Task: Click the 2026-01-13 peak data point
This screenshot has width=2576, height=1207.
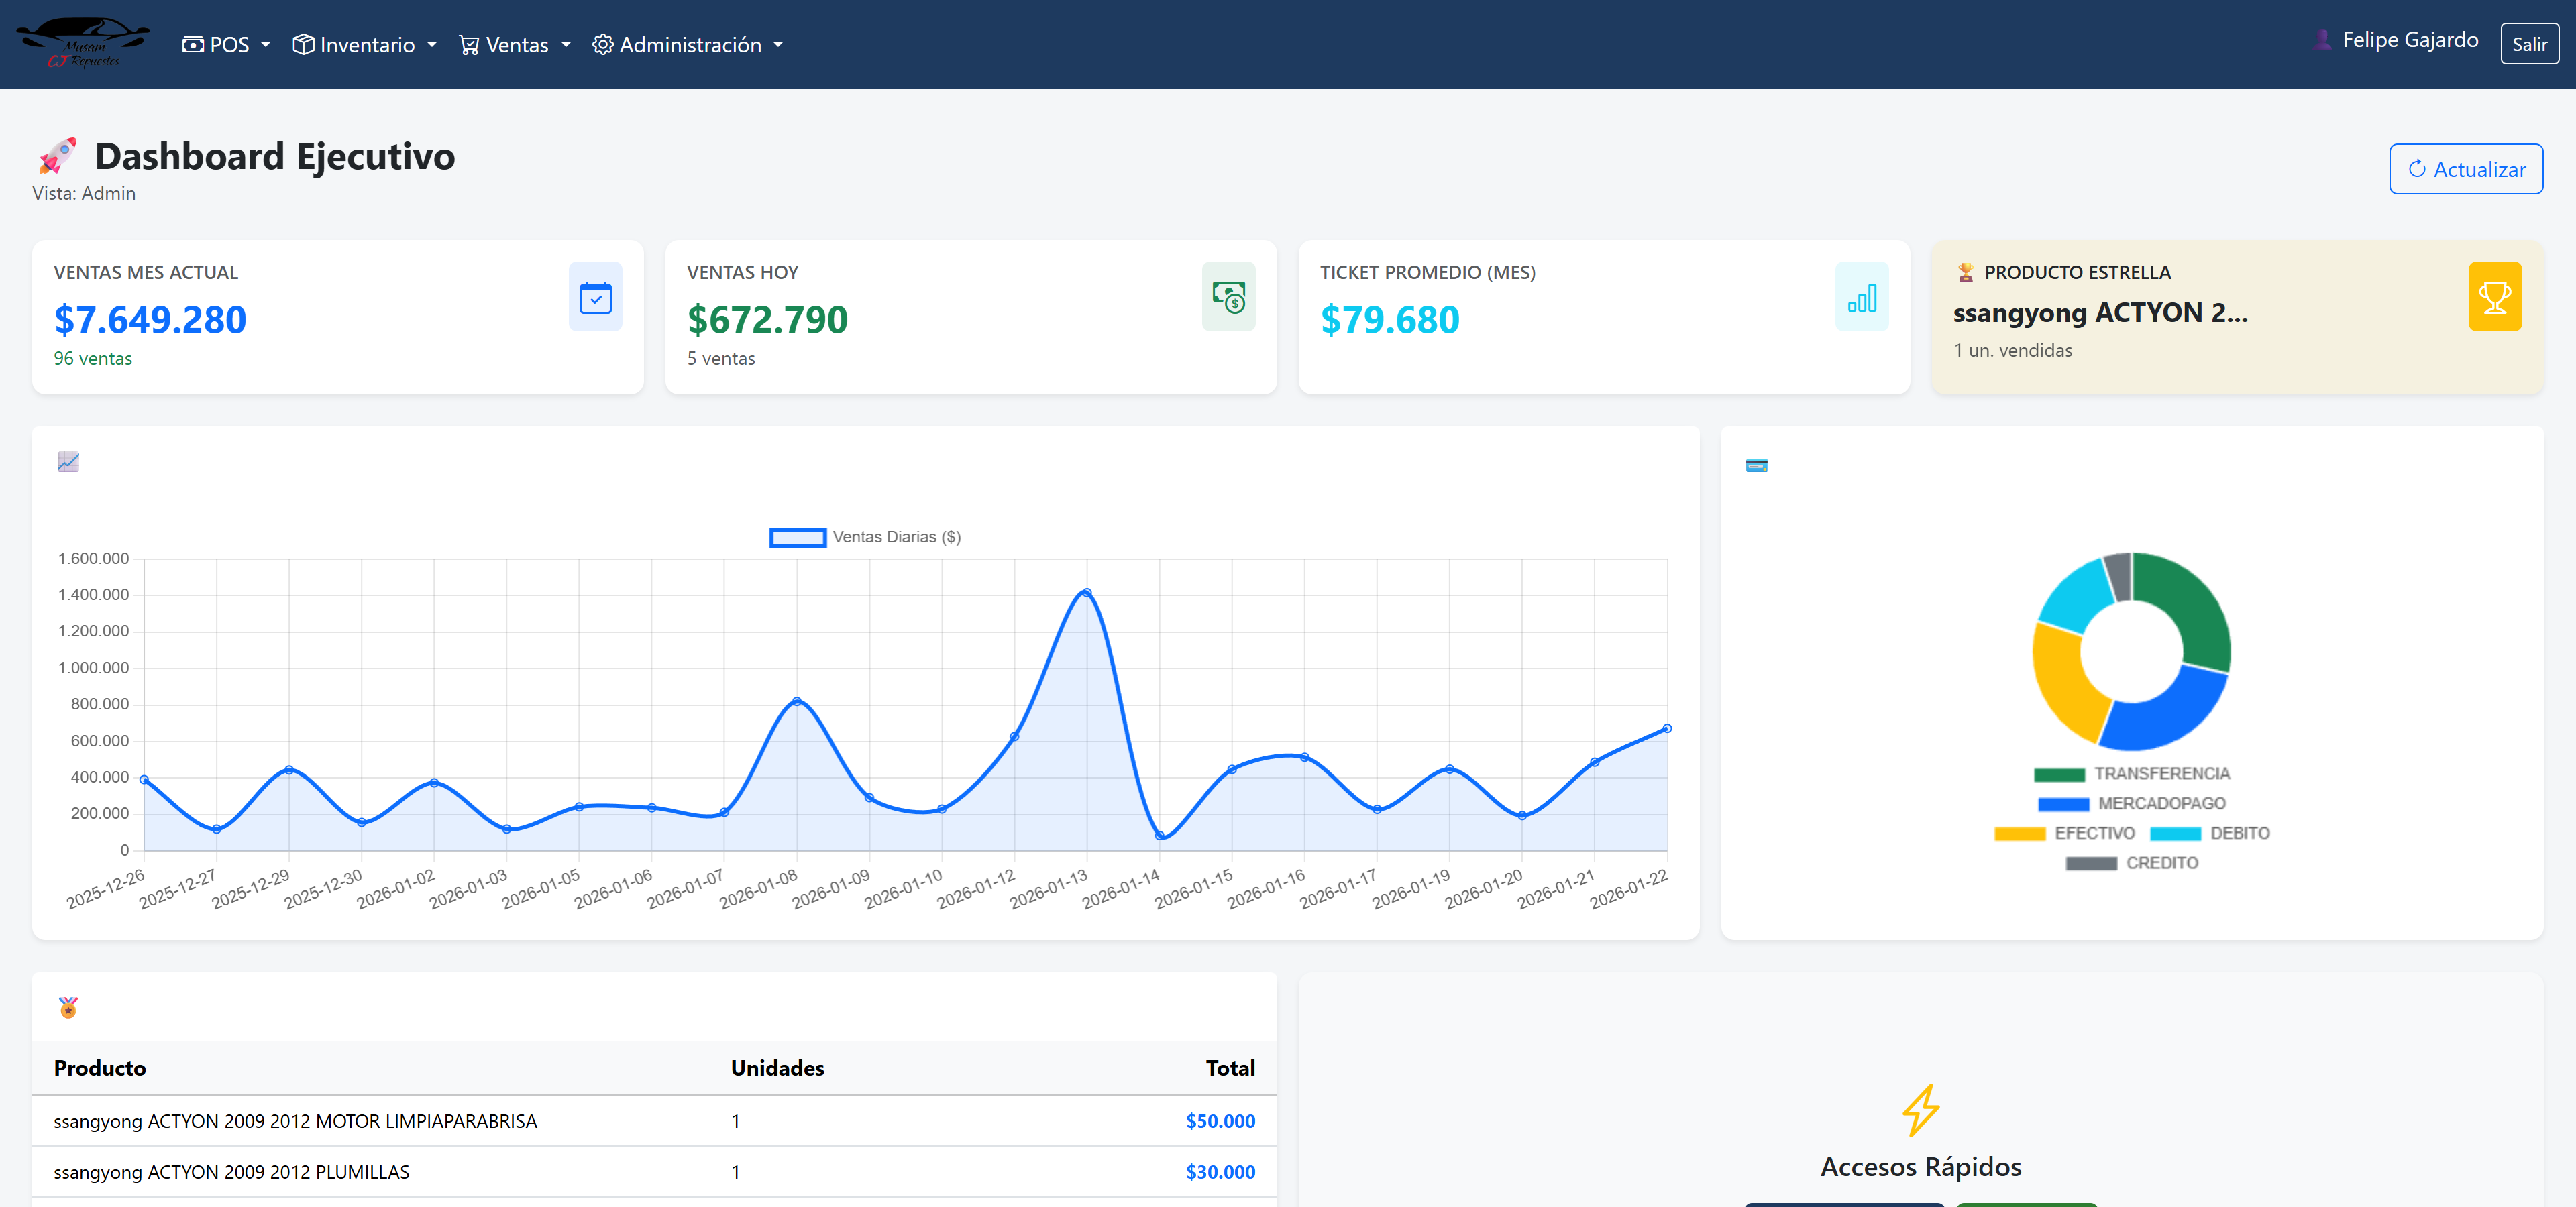Action: coord(1086,593)
